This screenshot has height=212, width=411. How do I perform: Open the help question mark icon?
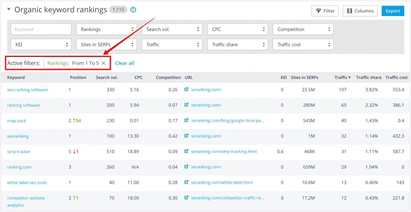[133, 10]
